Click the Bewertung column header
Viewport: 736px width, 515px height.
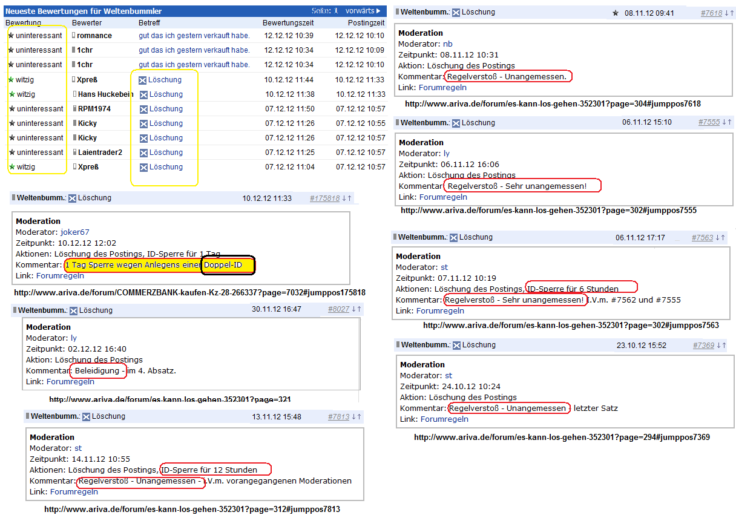click(23, 22)
